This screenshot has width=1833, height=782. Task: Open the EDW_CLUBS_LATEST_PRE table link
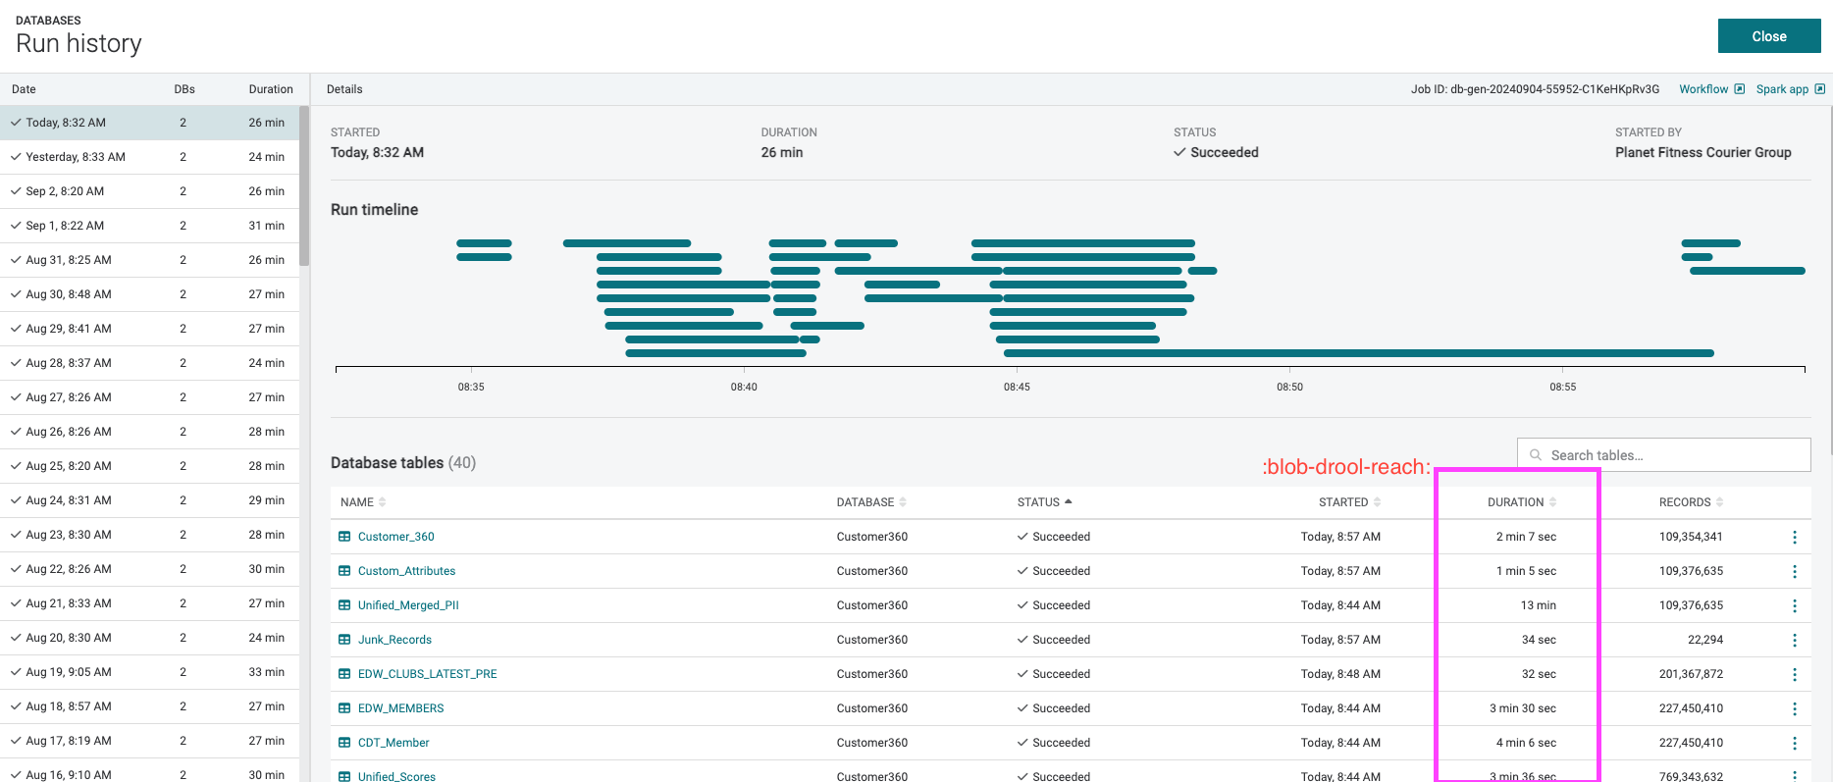[x=427, y=674]
